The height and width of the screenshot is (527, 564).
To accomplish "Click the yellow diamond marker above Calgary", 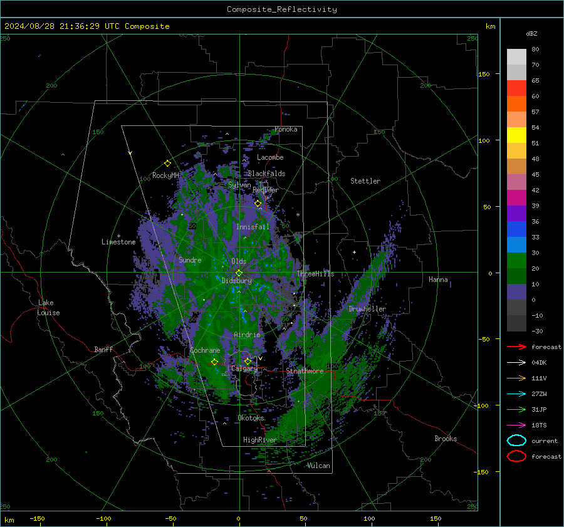I will [248, 361].
